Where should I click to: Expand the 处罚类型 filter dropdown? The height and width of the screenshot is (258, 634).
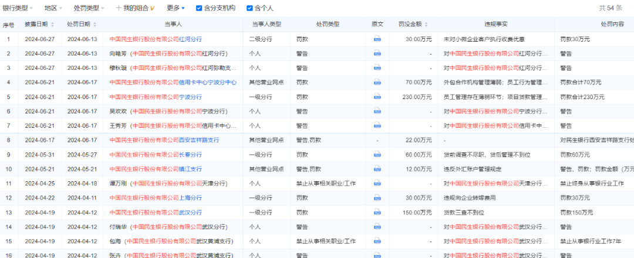point(89,8)
